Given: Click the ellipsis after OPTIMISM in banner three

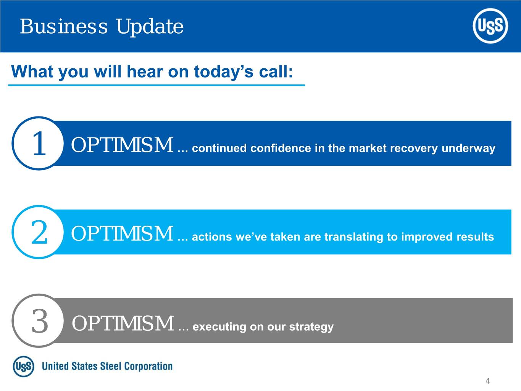Looking at the screenshot, I should pos(184,327).
